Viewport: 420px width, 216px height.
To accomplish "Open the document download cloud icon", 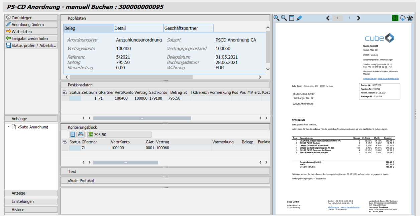I will (403, 18).
